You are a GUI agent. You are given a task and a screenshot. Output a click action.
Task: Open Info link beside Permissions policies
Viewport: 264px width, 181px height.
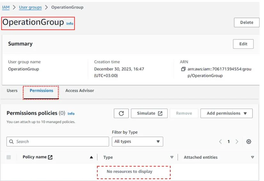click(71, 114)
